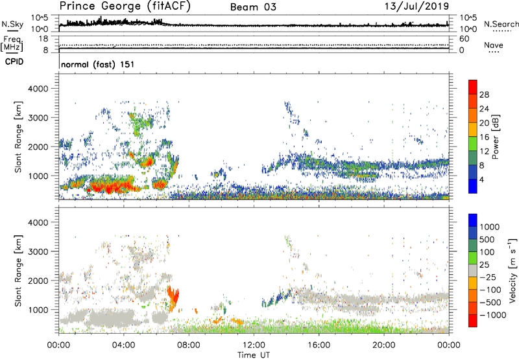
Task: Click the '12:00' time axis label
Action: (254, 345)
